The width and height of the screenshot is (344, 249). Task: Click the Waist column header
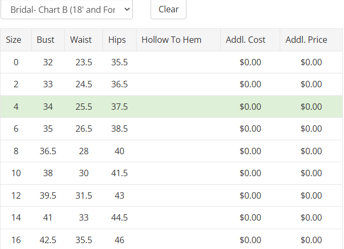[81, 40]
